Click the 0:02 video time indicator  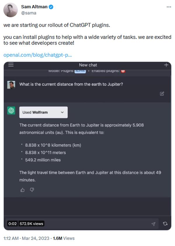pos(12,224)
